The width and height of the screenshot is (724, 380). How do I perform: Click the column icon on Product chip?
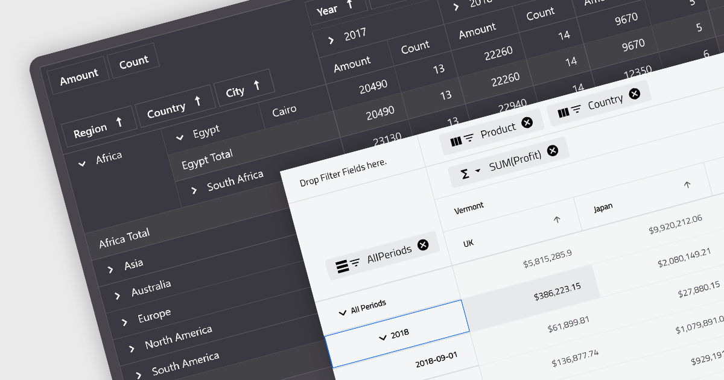pyautogui.click(x=456, y=142)
